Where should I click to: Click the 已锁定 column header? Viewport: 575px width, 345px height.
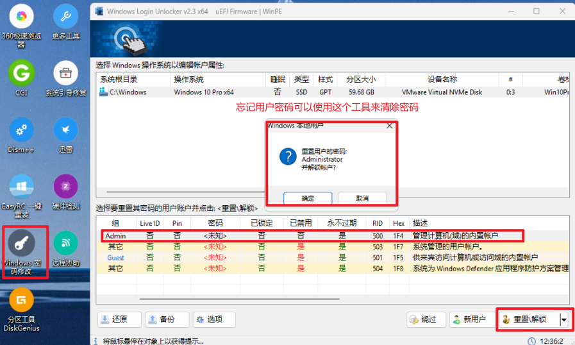[x=262, y=223]
